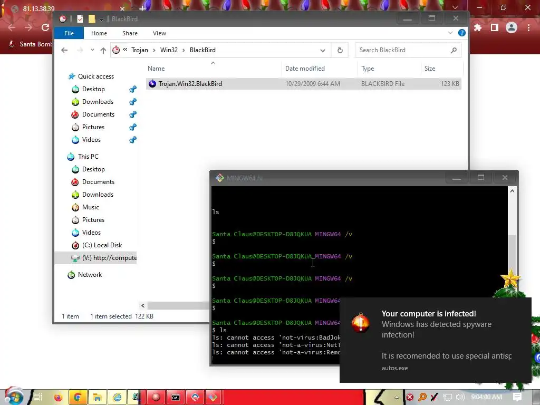Click the New folder quick access icon
Viewport: 540px width, 405px height.
(92, 19)
